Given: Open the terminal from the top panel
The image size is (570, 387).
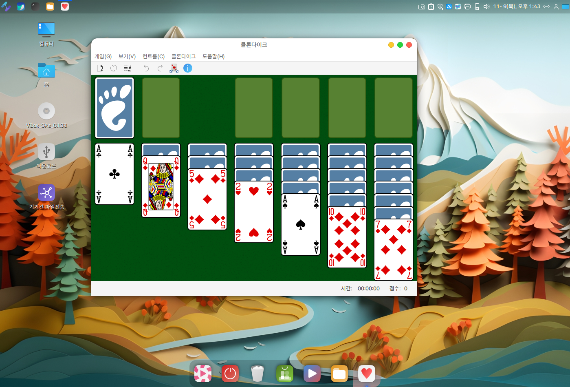Looking at the screenshot, I should point(35,7).
